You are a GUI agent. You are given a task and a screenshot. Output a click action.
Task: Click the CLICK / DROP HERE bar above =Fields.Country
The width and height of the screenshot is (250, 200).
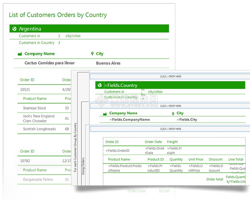click(x=170, y=77)
